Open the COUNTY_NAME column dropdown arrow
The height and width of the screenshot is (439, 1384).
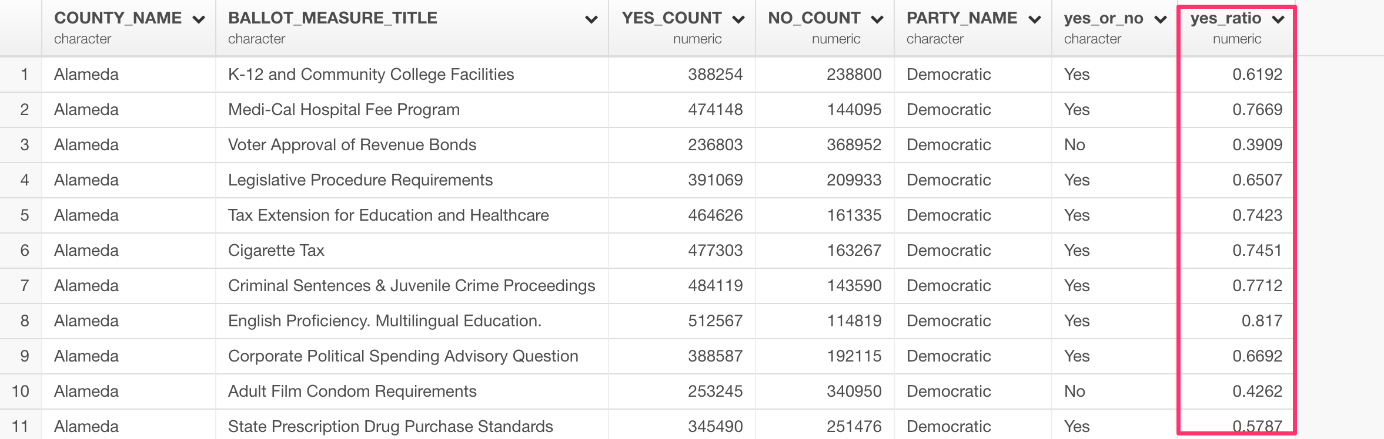pos(199,19)
